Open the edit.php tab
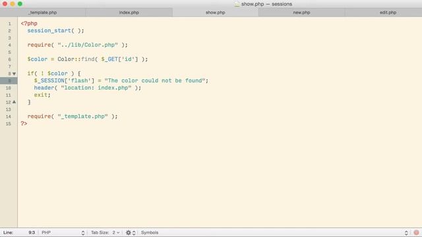422x237 pixels. click(x=388, y=13)
